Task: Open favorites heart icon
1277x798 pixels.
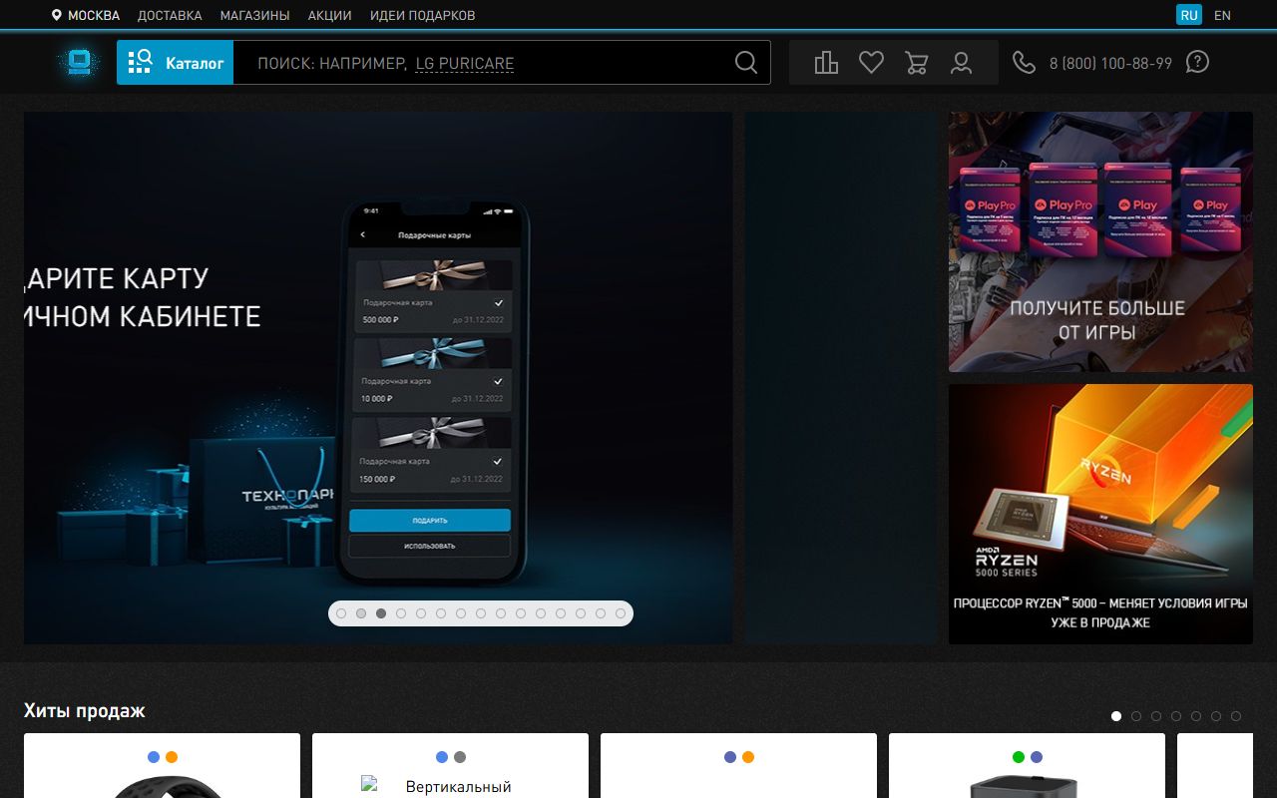Action: 871,63
